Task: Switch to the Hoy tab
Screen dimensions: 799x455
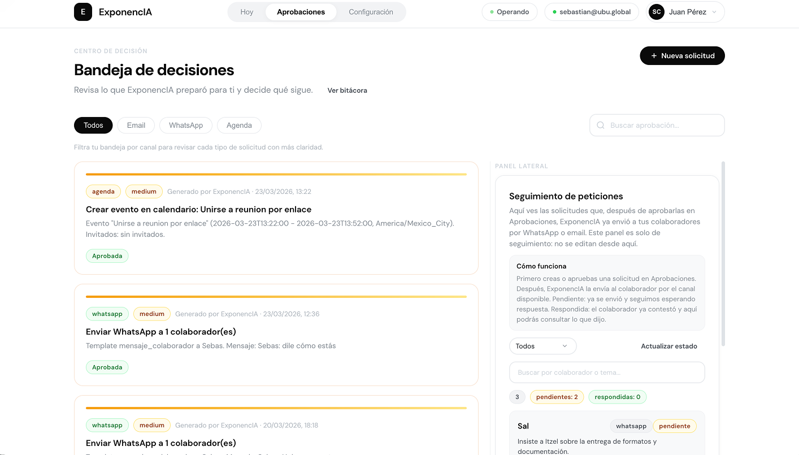Action: [x=247, y=12]
